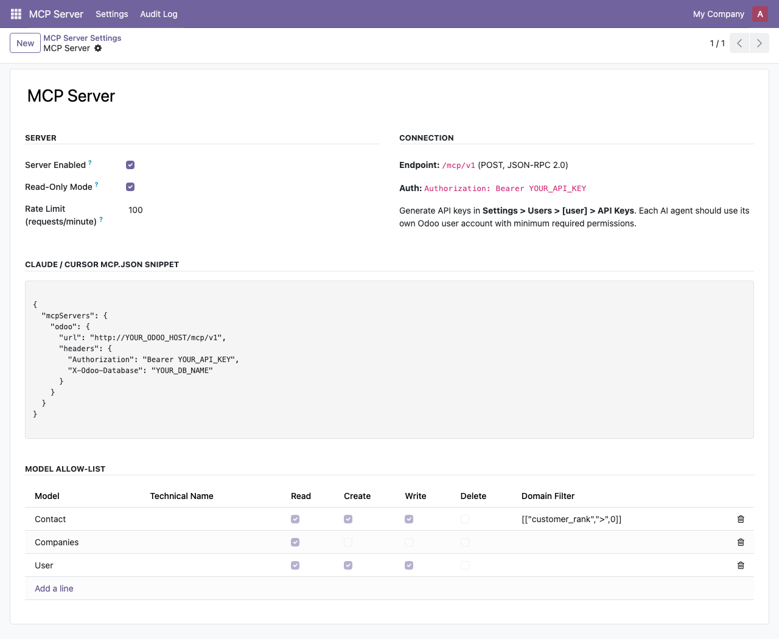This screenshot has width=779, height=639.
Task: Toggle Write permission for User
Action: pos(409,565)
